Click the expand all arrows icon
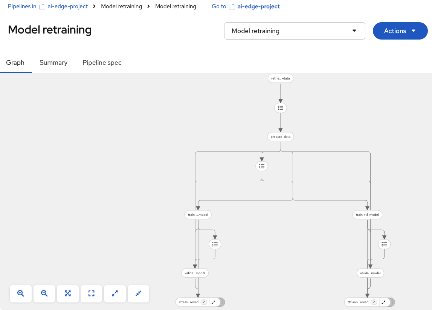432x310 pixels. (115, 293)
